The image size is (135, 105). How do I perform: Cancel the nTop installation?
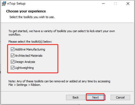(x=120, y=97)
